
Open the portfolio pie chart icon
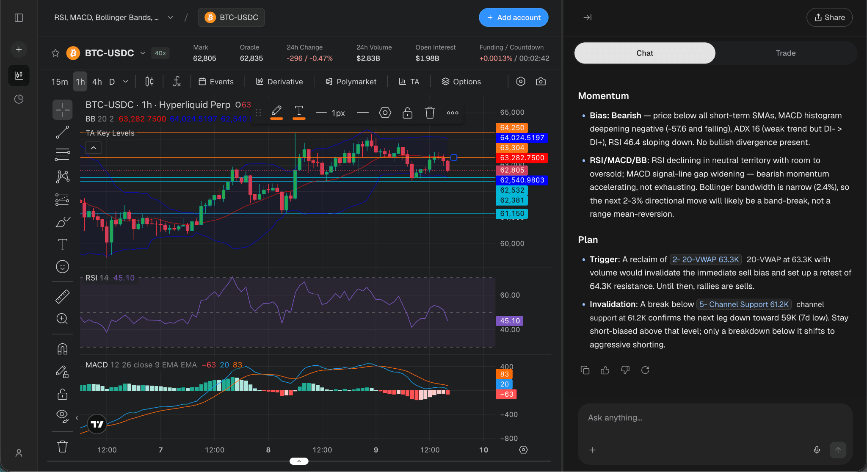coord(19,99)
